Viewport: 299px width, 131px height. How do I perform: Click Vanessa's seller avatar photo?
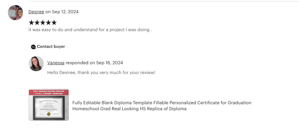tap(36, 64)
